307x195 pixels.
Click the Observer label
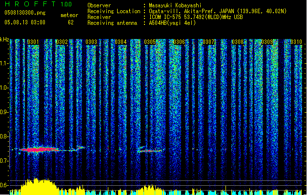99,5
